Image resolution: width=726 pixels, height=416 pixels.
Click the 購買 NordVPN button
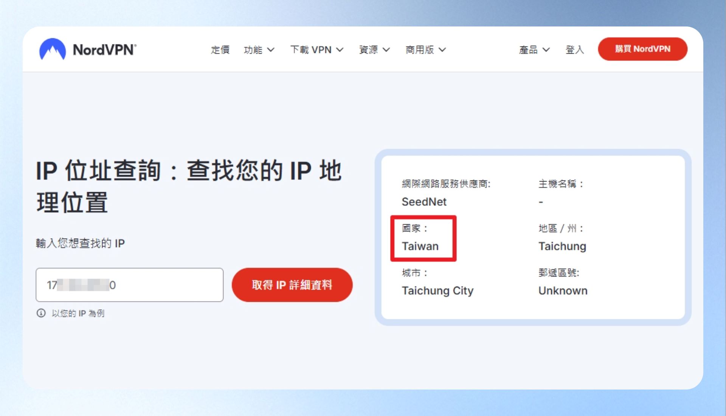[x=642, y=49]
